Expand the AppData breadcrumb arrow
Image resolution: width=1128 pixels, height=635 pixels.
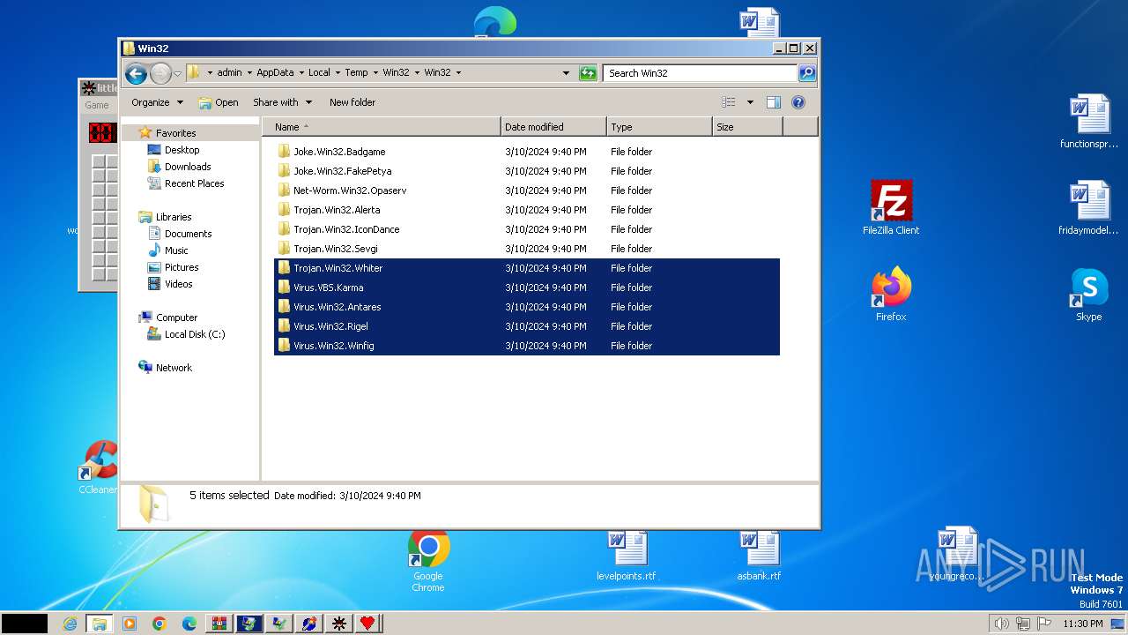301,73
